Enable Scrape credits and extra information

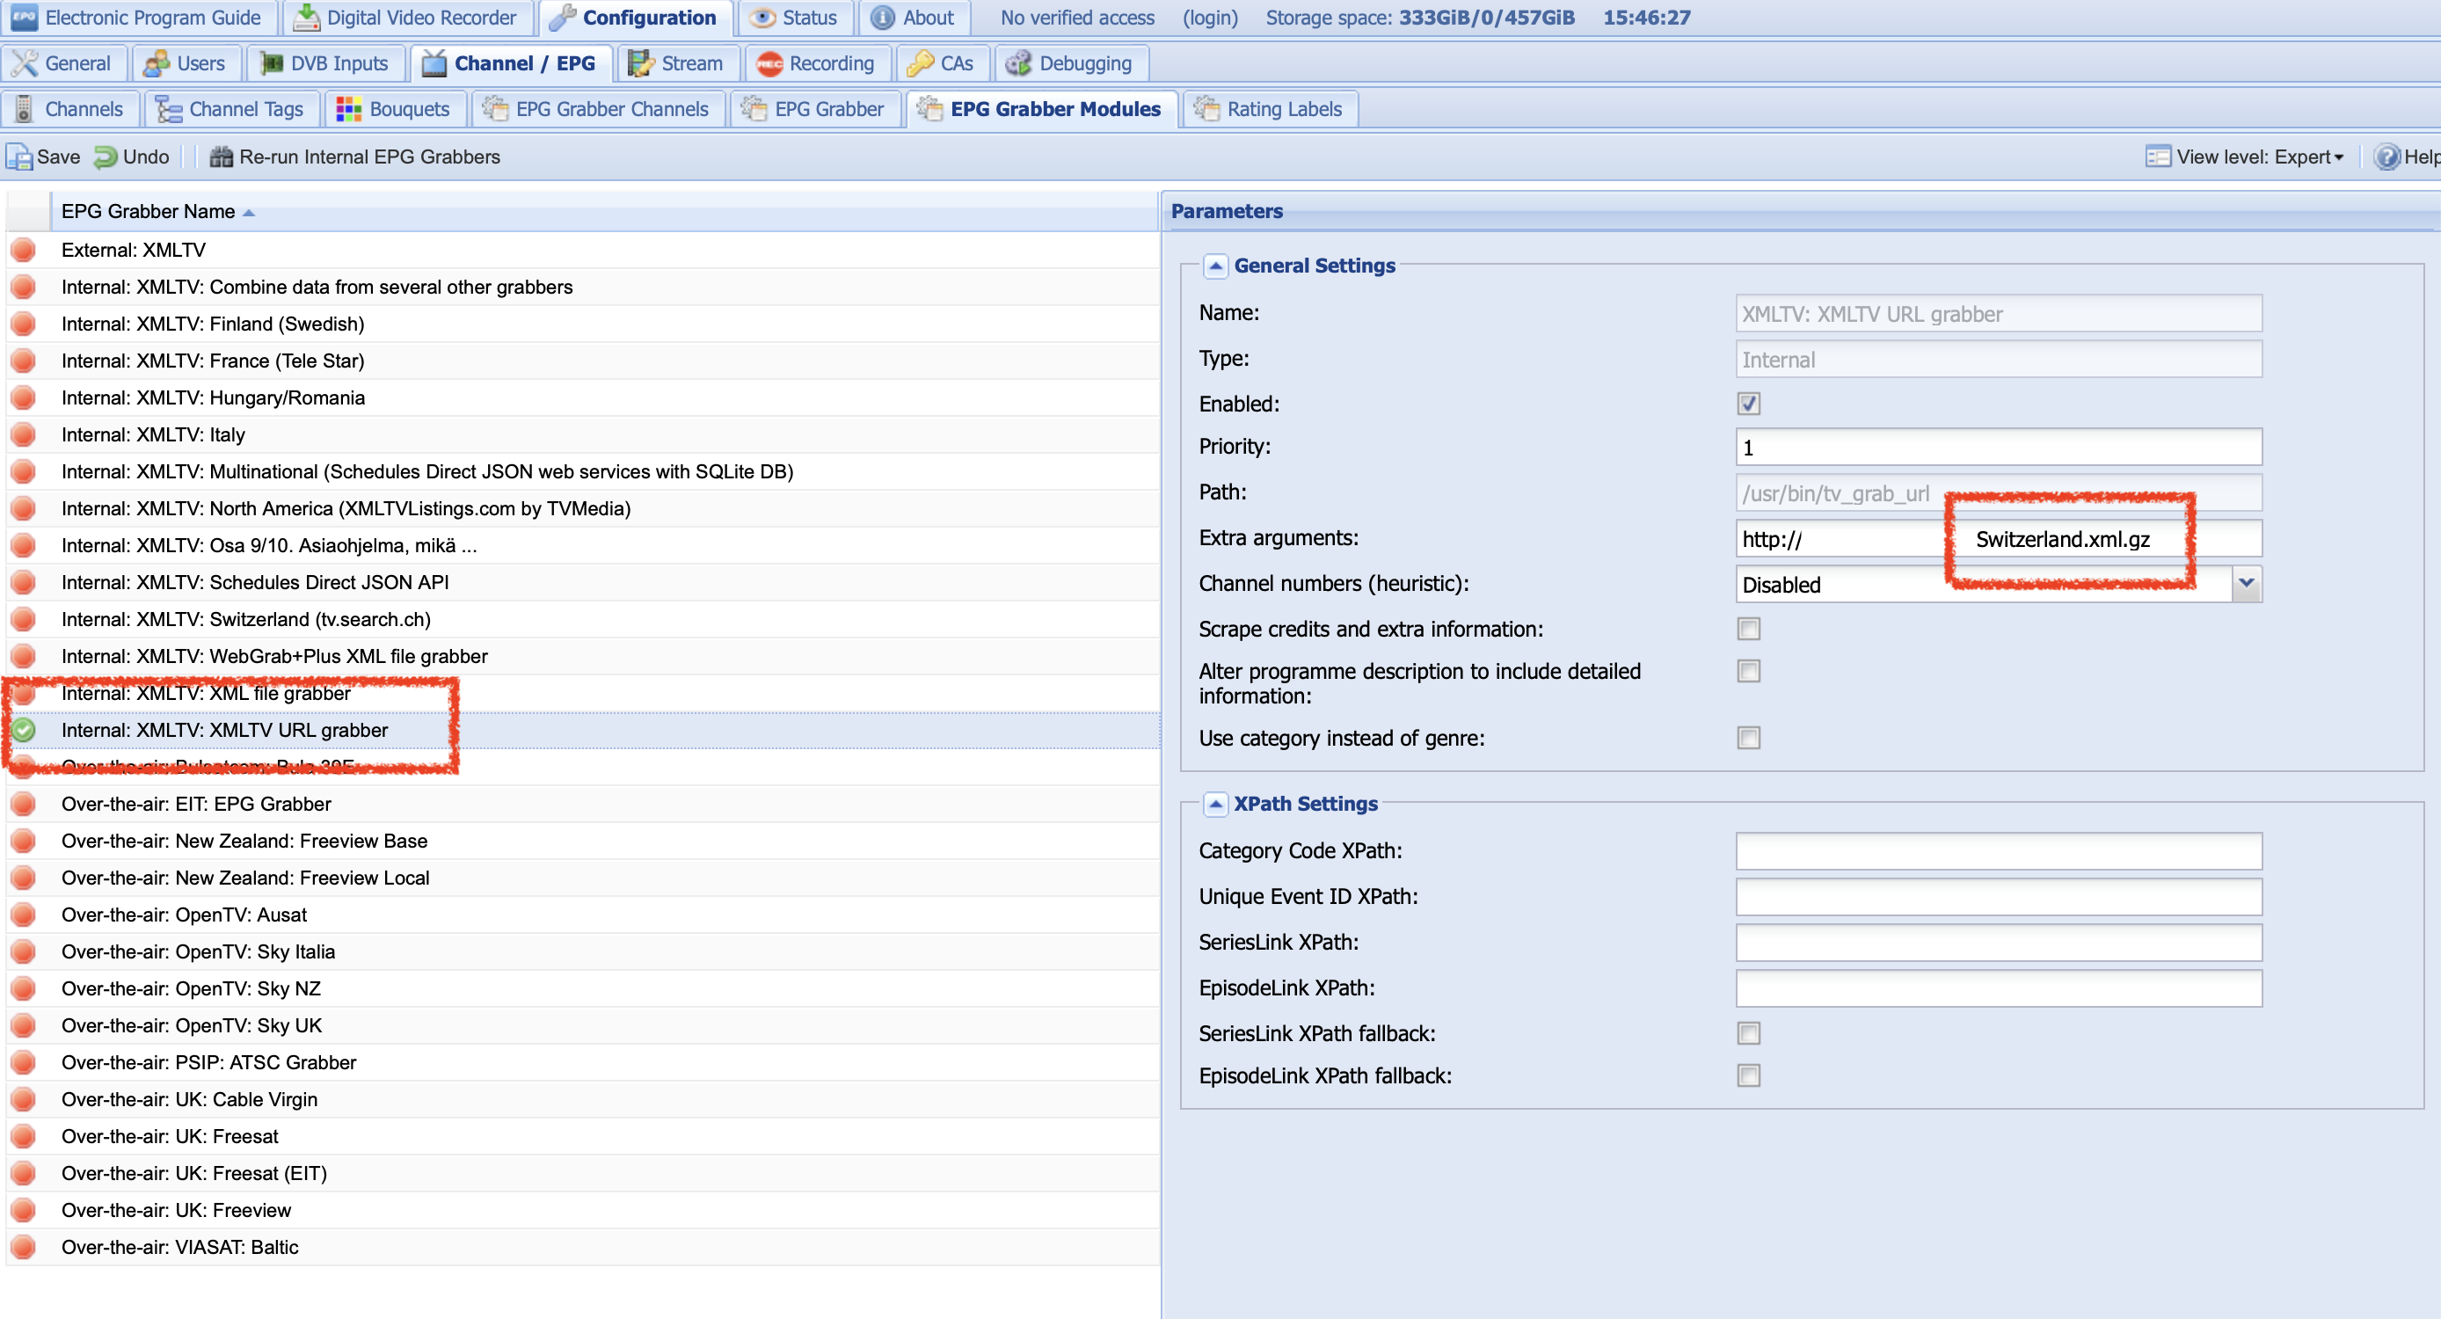click(1748, 630)
